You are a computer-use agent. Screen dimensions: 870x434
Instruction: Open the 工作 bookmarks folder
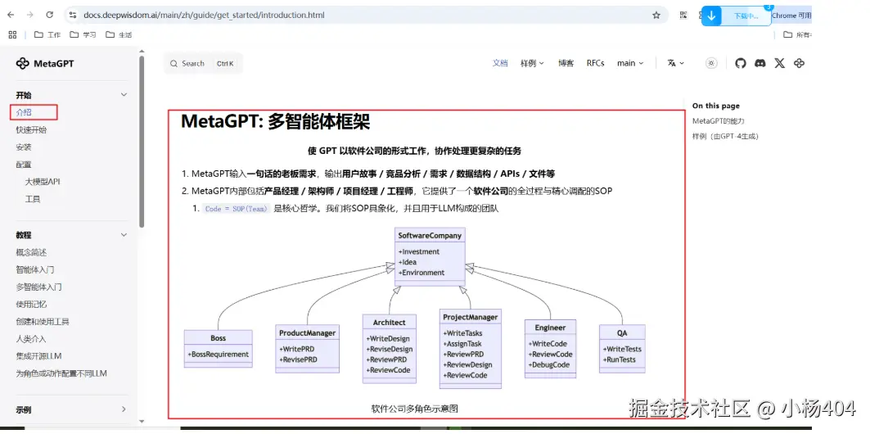point(47,34)
